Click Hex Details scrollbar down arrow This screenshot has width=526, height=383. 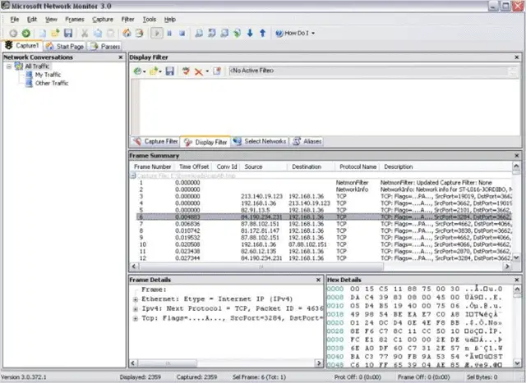(517, 363)
